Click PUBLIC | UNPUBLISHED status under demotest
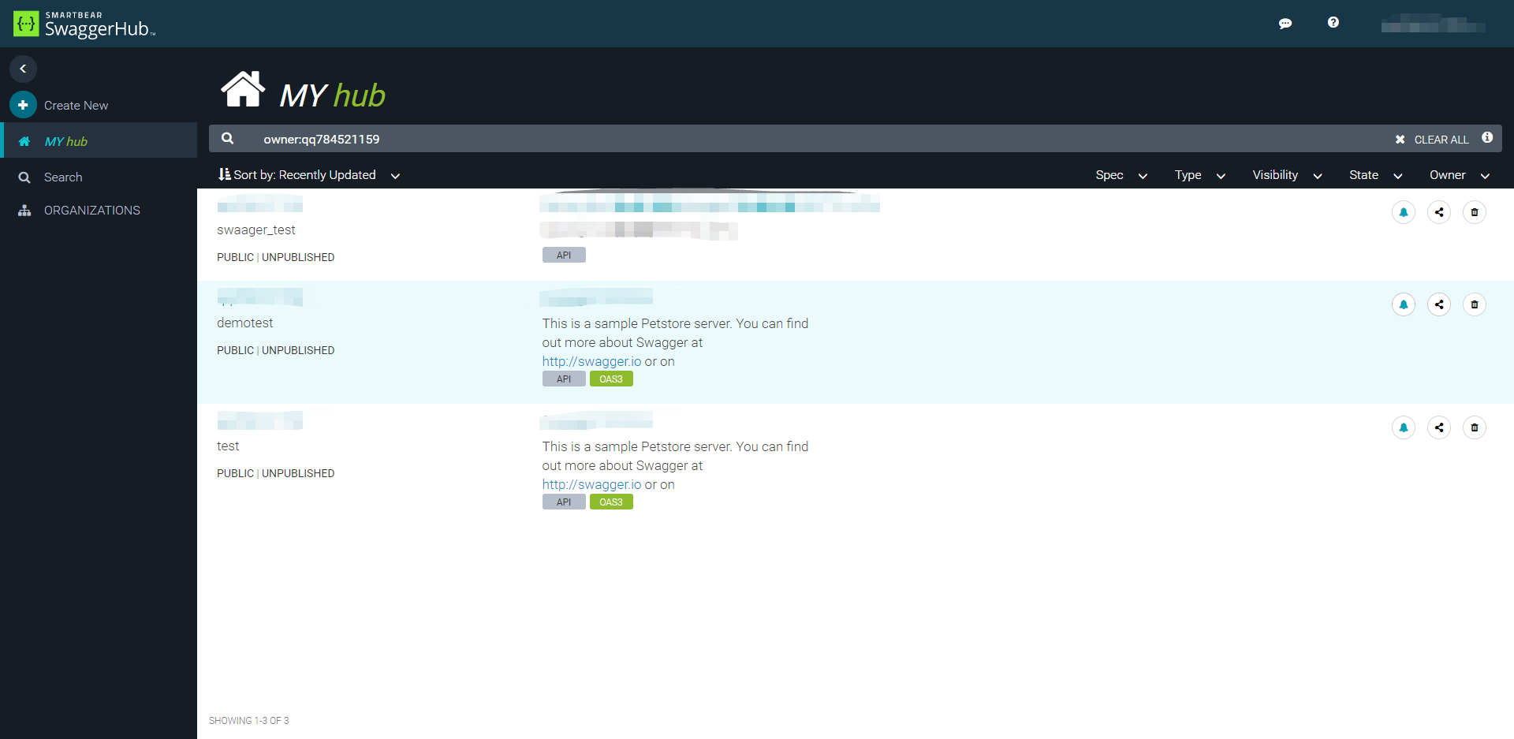This screenshot has width=1514, height=739. pos(275,351)
